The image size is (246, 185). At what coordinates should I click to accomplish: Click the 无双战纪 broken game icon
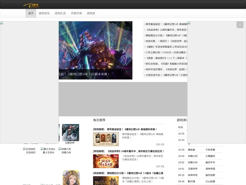pos(29,149)
